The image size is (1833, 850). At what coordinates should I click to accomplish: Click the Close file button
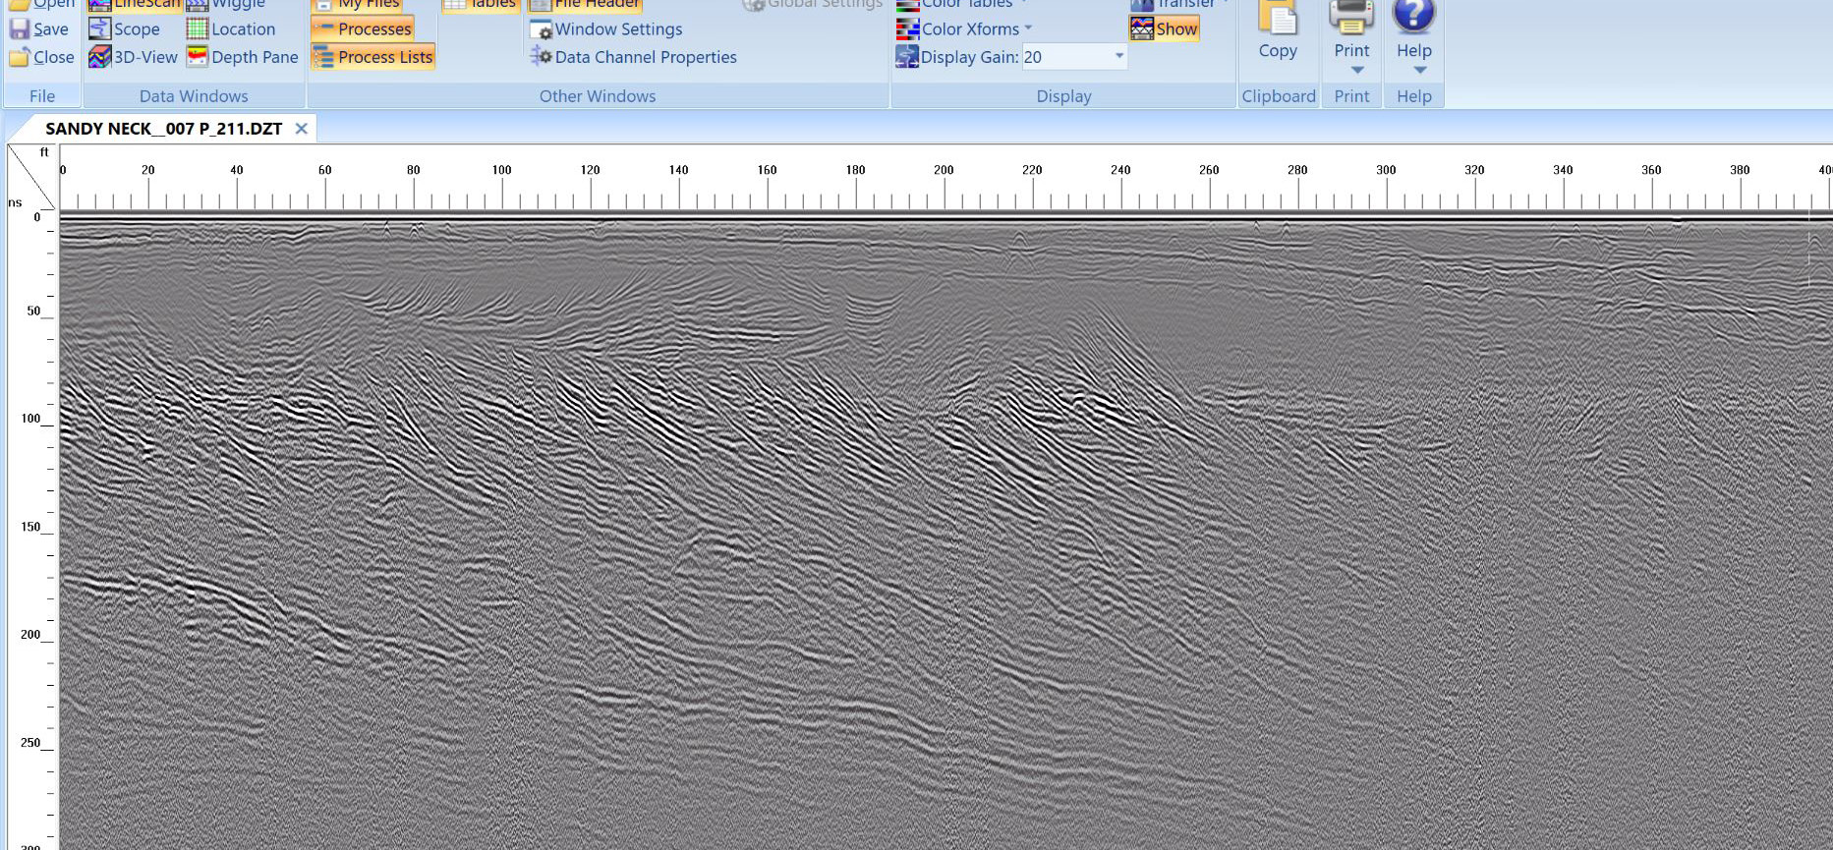(42, 57)
